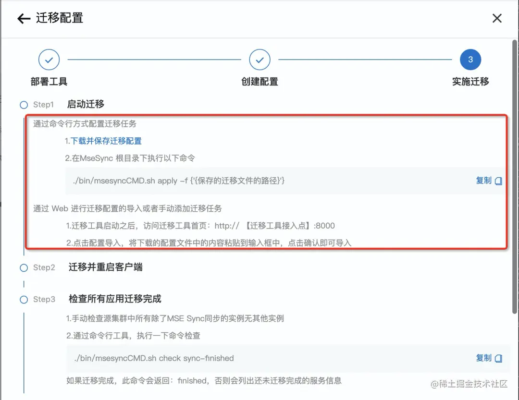
Task: Click the 部署工具 step label
Action: pyautogui.click(x=49, y=81)
